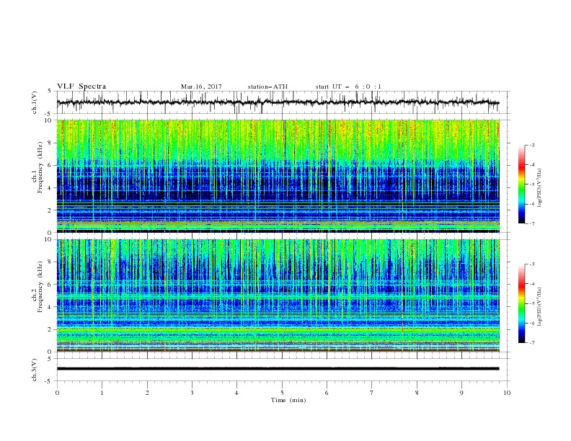Click the 'ch.1(V)' waveform axis label
Image resolution: width=571 pixels, height=441 pixels.
[x=35, y=102]
